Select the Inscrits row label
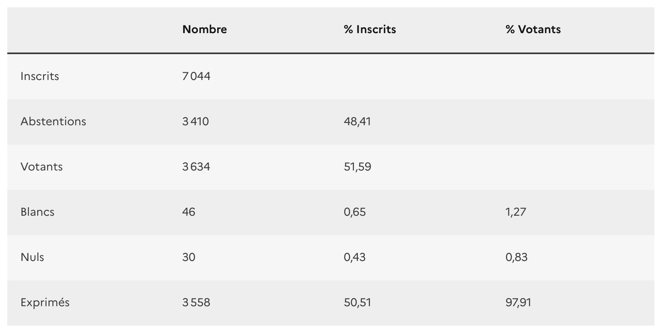Image resolution: width=660 pixels, height=328 pixels. 40,76
